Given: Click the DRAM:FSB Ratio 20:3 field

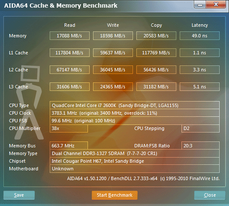Looking at the screenshot, I should click(x=201, y=146).
